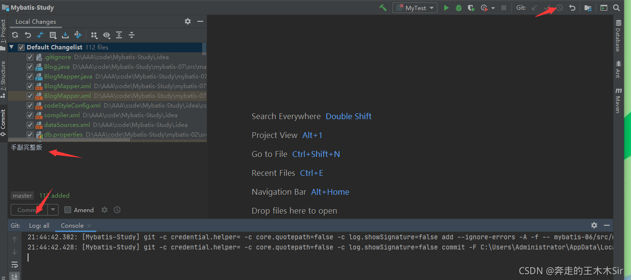Open View Options eye dropdown

tap(106, 35)
